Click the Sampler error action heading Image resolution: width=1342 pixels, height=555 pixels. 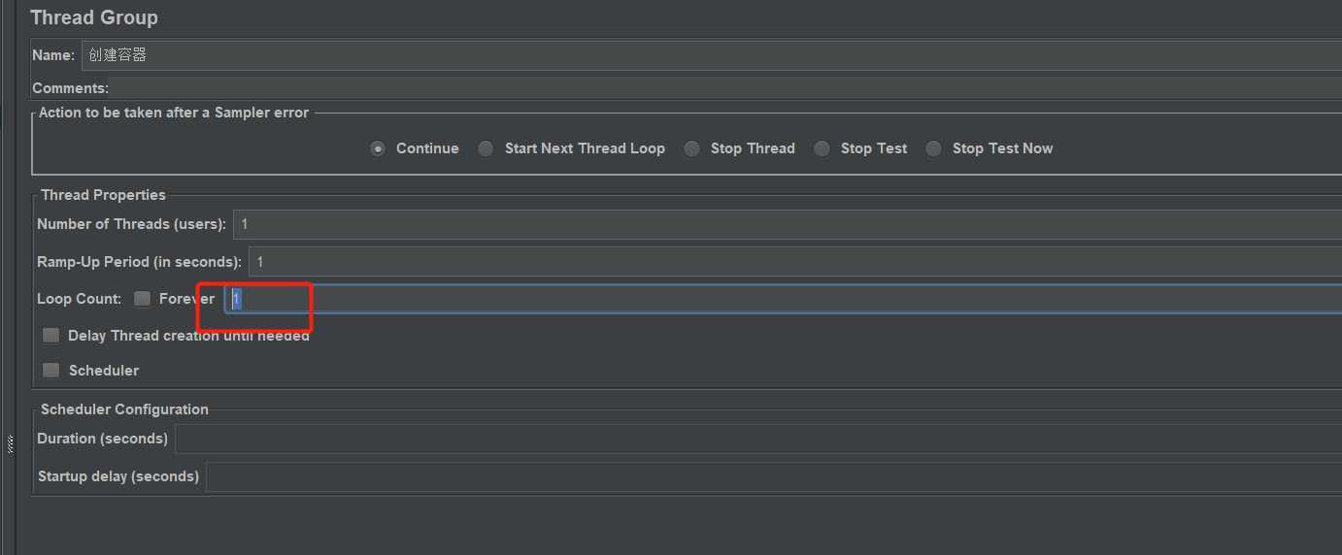click(x=174, y=113)
